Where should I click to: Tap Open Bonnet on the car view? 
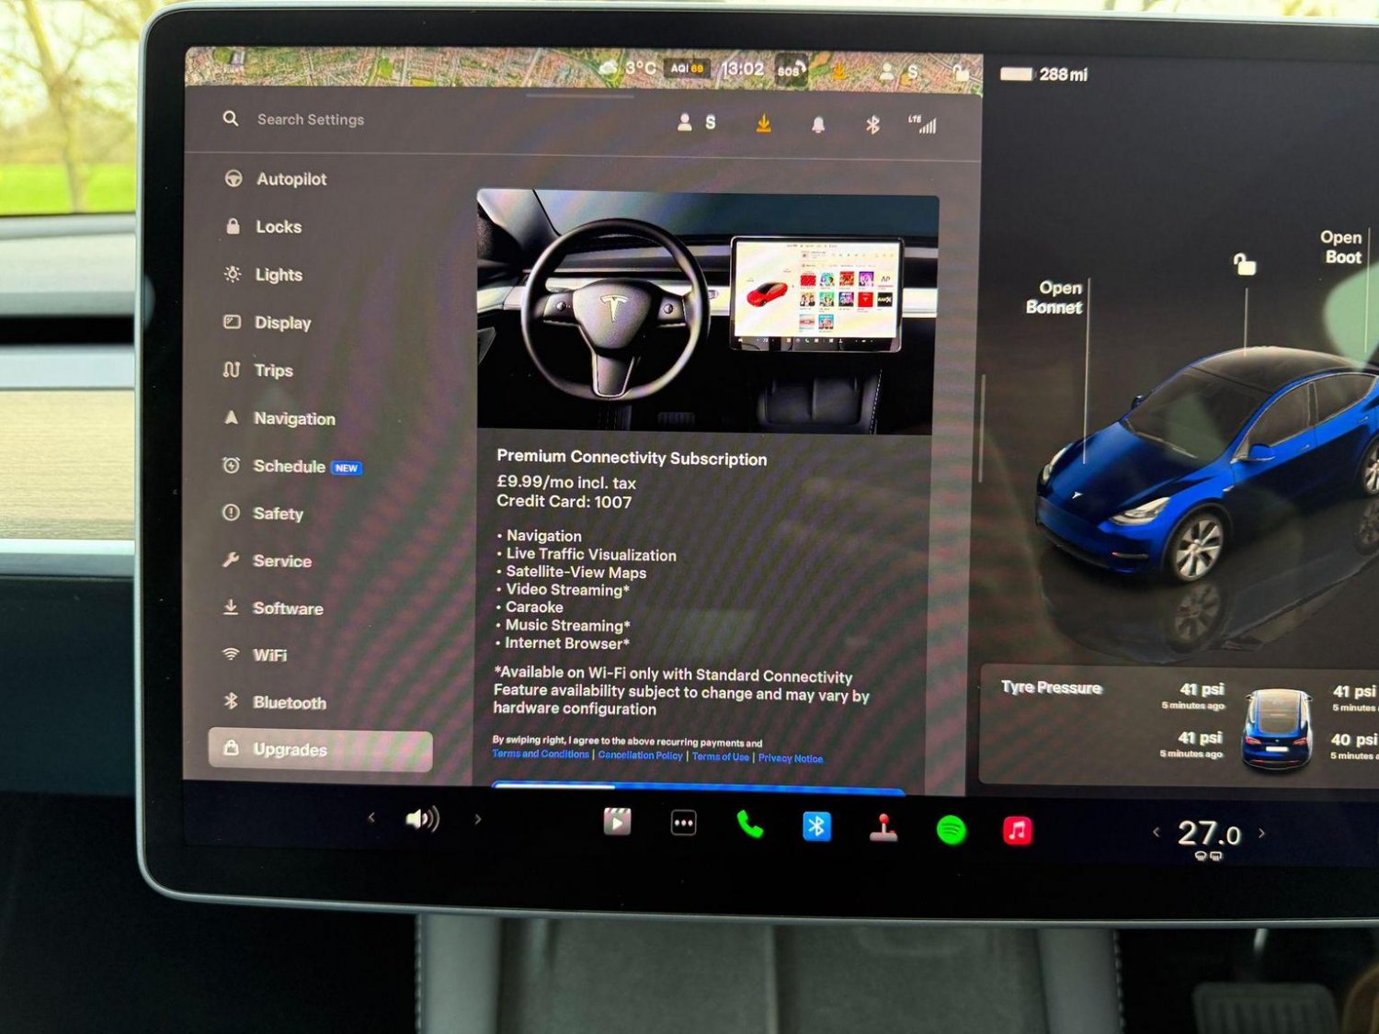coord(1056,297)
